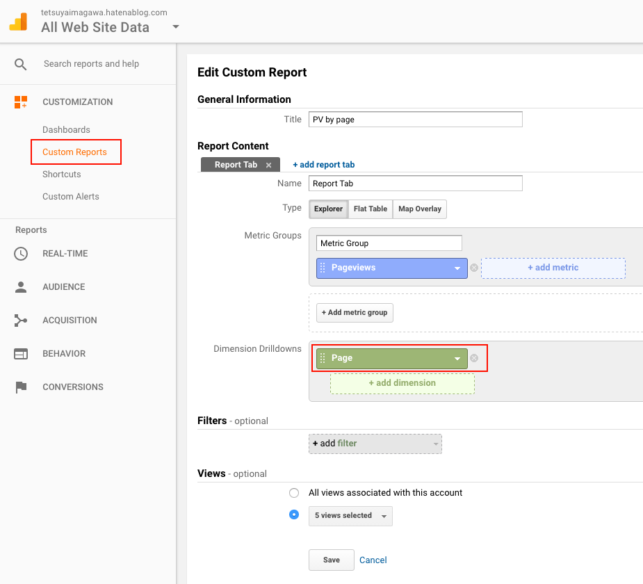Click the Google Analytics logo icon
The image size is (643, 584).
tap(18, 22)
